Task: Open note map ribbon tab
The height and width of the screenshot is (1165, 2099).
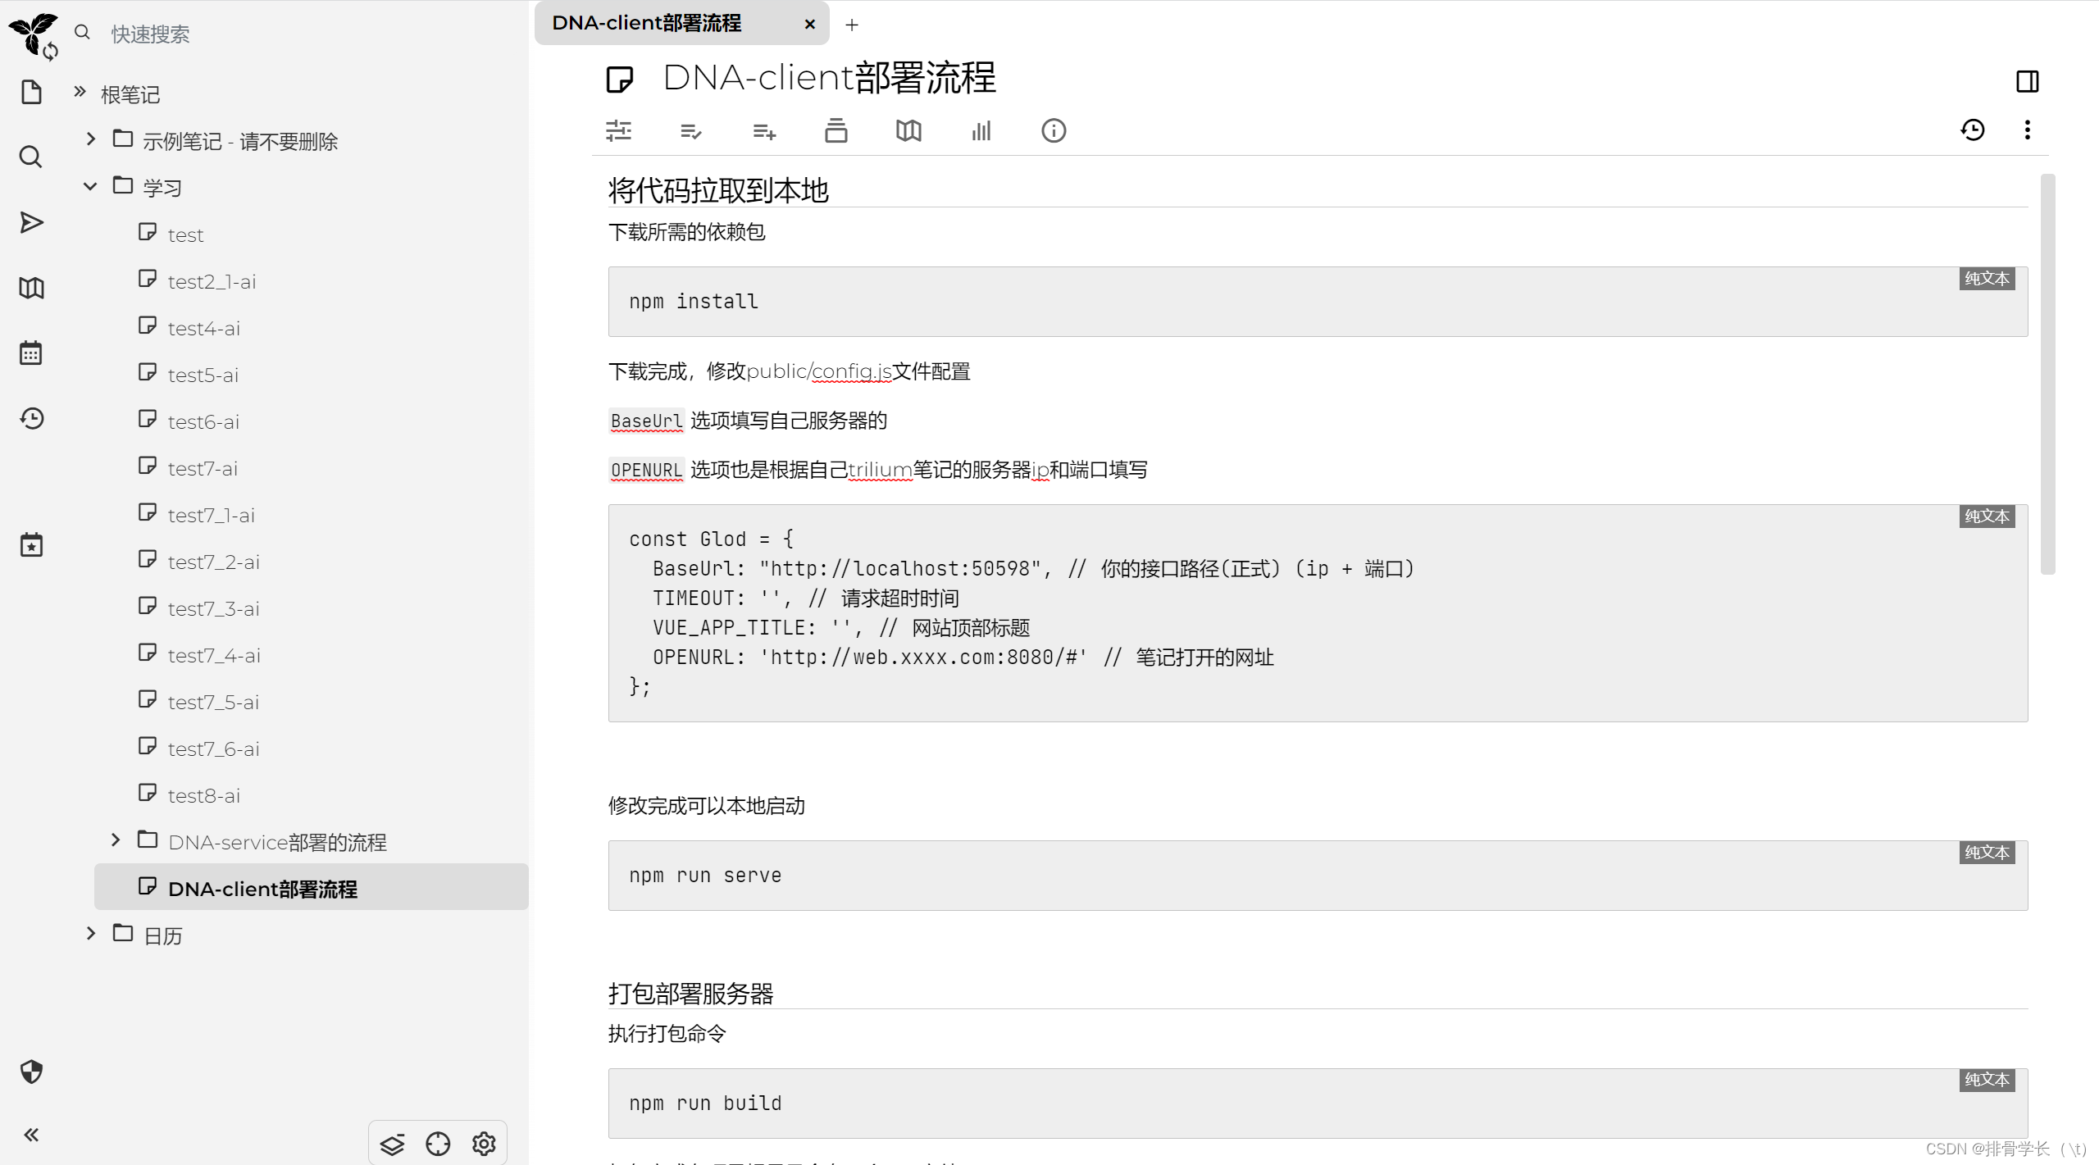Action: point(908,130)
